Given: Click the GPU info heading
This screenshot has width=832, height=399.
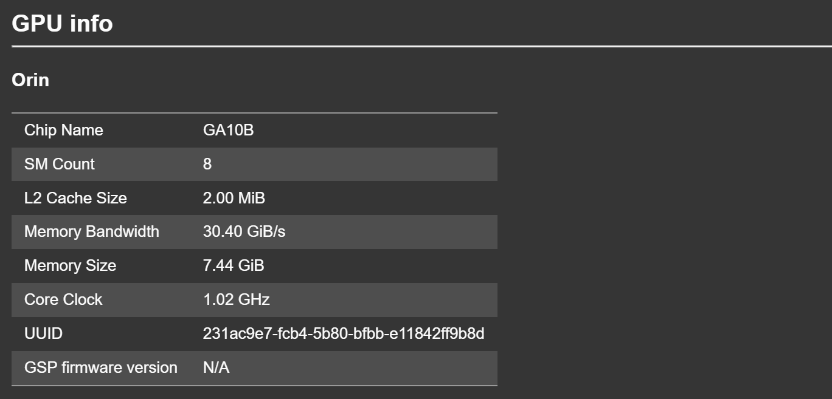Looking at the screenshot, I should pyautogui.click(x=62, y=24).
